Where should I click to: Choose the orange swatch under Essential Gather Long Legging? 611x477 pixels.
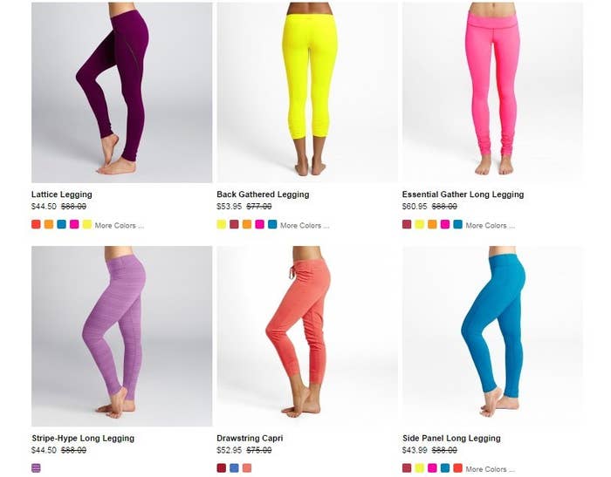pyautogui.click(x=432, y=224)
